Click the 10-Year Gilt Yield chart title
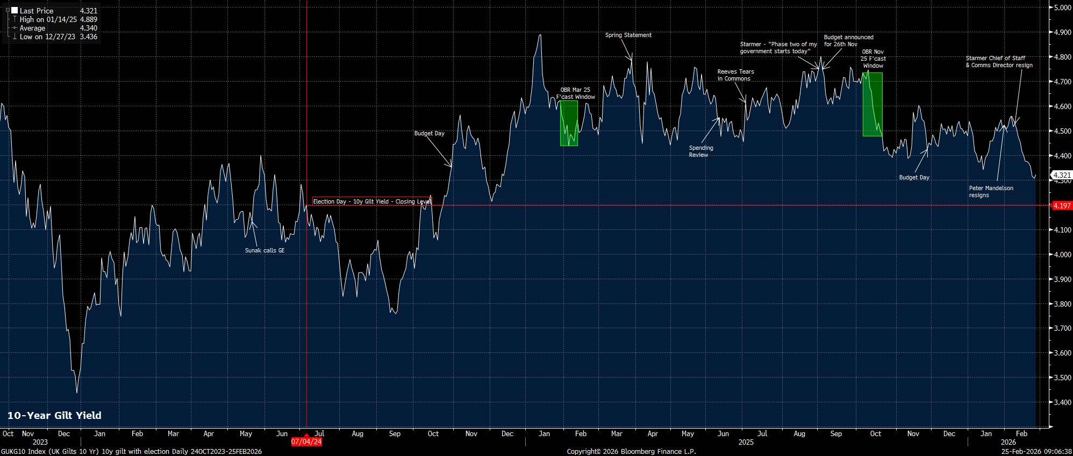1073x456 pixels. [54, 415]
